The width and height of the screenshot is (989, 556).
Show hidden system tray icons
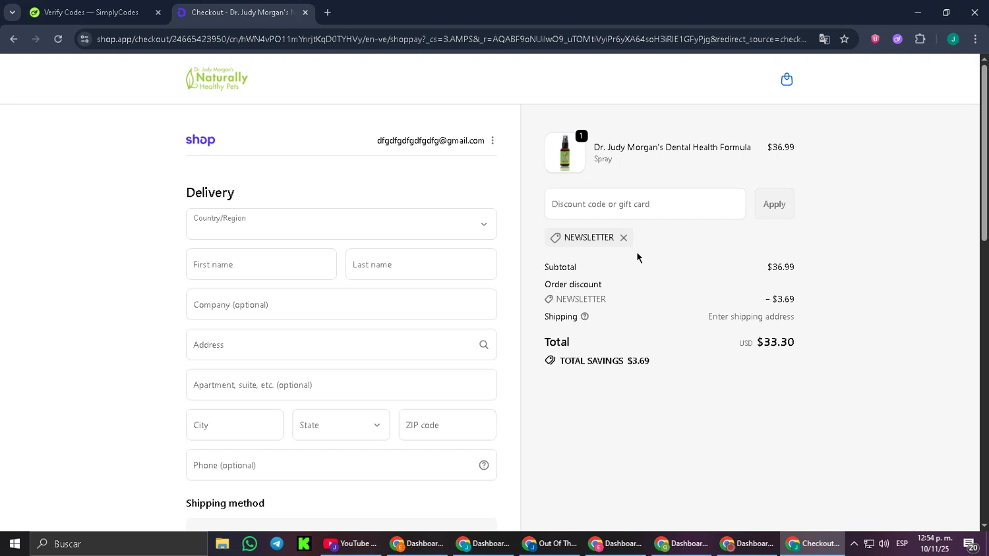(854, 543)
